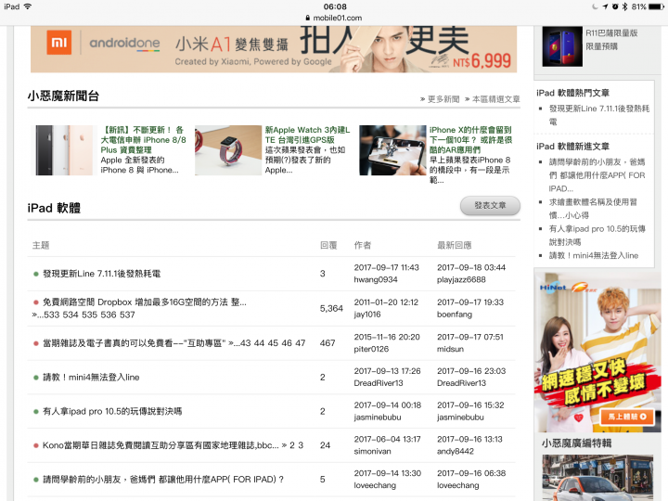The height and width of the screenshot is (501, 668).
Task: Go to page 537 of Dropbox thread
Action: point(127,315)
